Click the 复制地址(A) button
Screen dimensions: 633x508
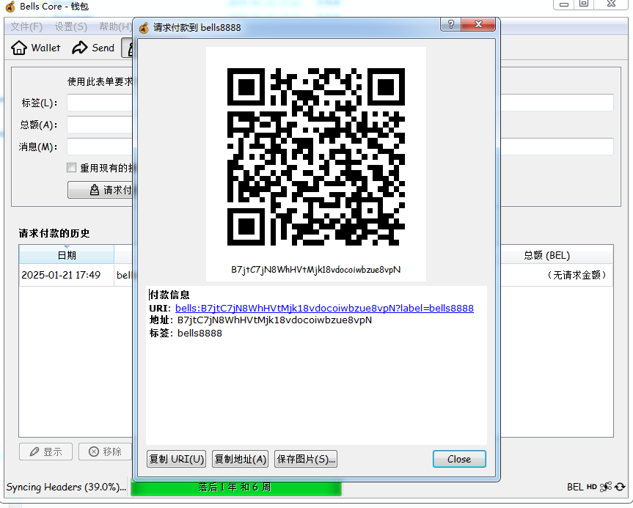click(x=240, y=459)
